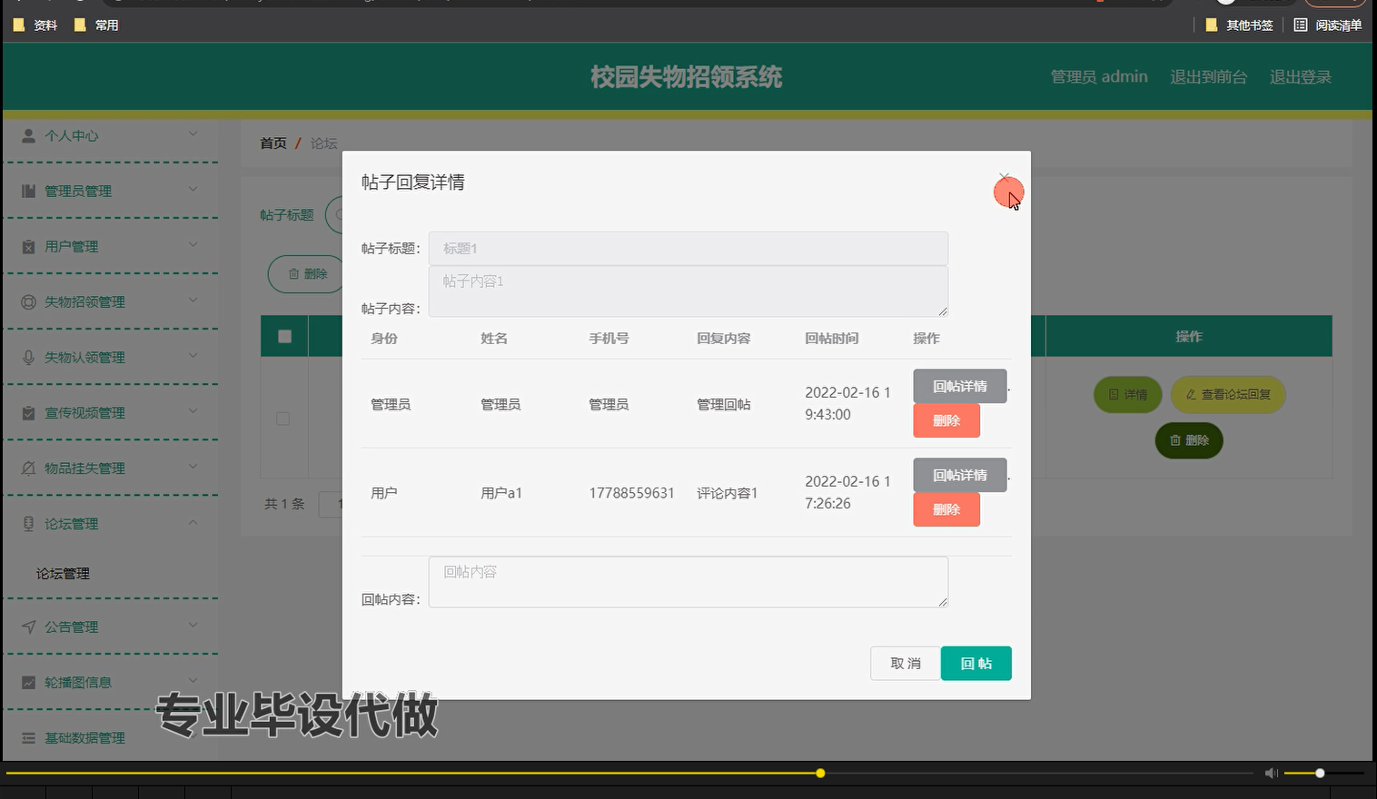Check the select-all checkbox in table header
The image size is (1377, 799).
[x=283, y=336]
